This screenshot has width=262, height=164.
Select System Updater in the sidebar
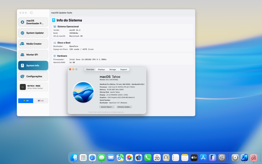(33, 33)
